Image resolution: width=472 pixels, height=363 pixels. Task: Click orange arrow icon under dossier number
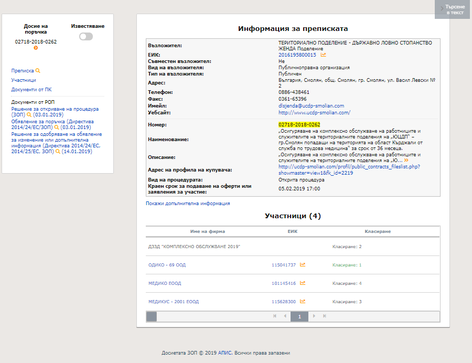pos(36,48)
